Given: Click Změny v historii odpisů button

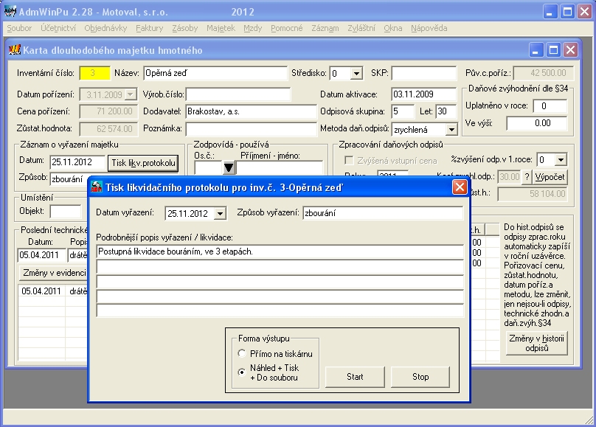Looking at the screenshot, I should tap(537, 343).
